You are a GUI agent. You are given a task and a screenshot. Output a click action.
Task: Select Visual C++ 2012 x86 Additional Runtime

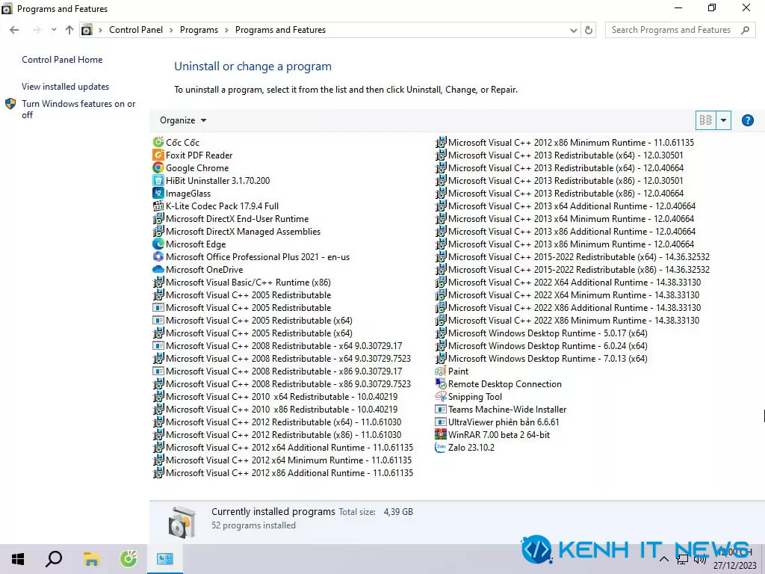click(283, 472)
